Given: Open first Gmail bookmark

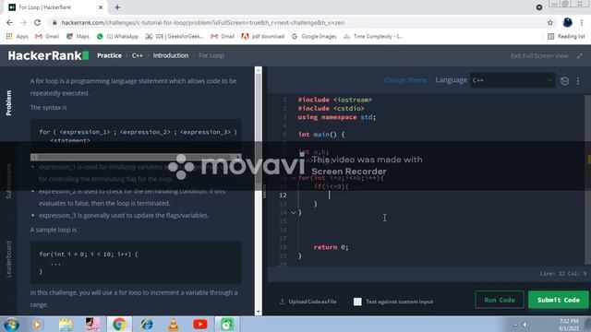Looking at the screenshot, I should point(47,36).
